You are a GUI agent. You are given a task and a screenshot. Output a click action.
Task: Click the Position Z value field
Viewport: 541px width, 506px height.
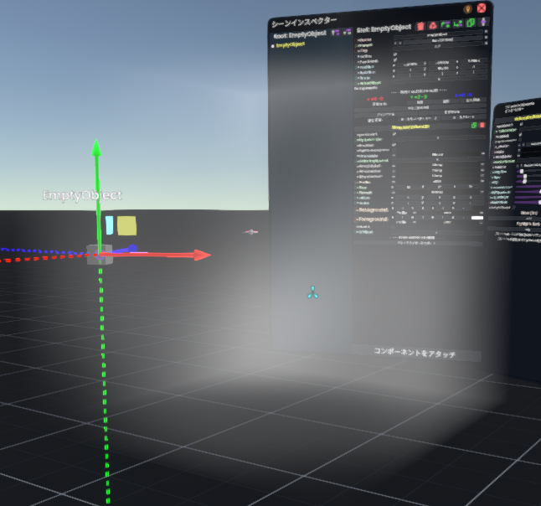coord(474,61)
